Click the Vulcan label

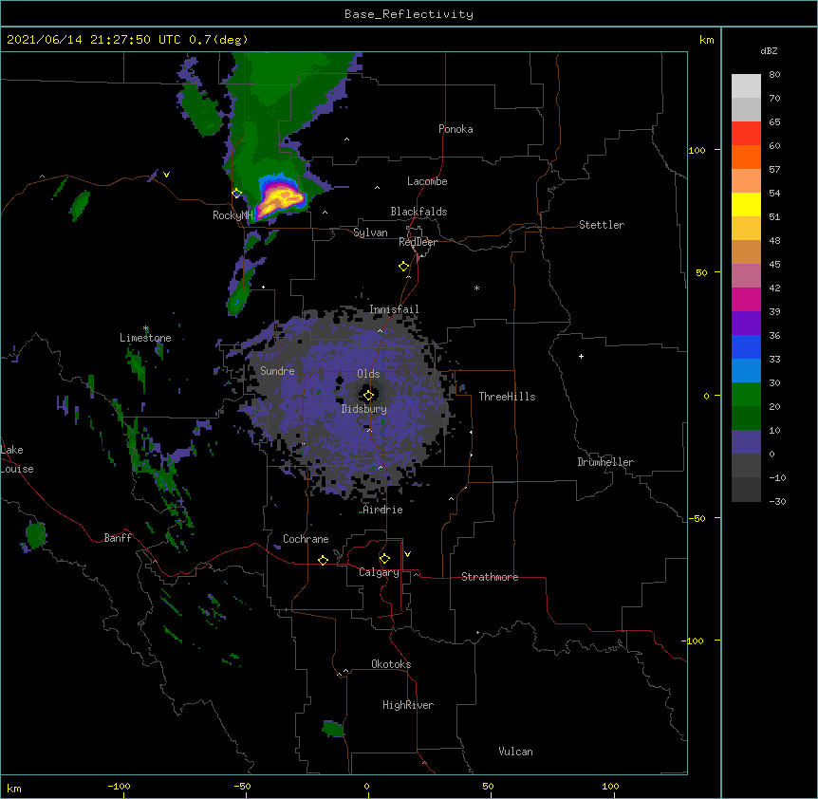click(515, 752)
